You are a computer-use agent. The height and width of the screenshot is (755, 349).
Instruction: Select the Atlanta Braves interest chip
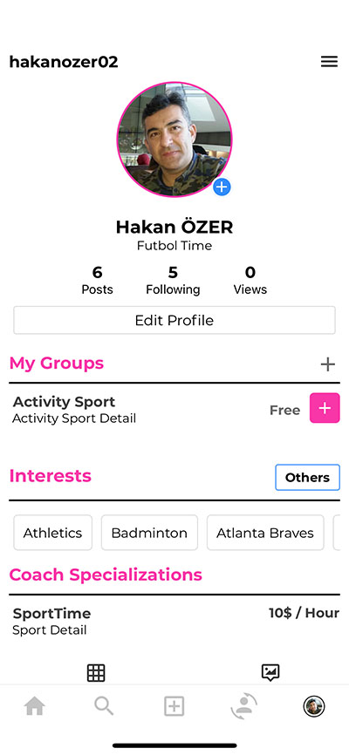tap(265, 533)
